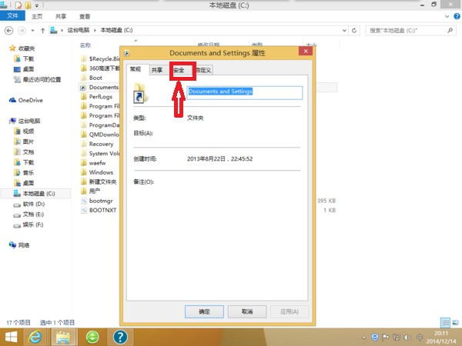The width and height of the screenshot is (462, 346).
Task: Refresh the current folder
Action: pos(354,30)
